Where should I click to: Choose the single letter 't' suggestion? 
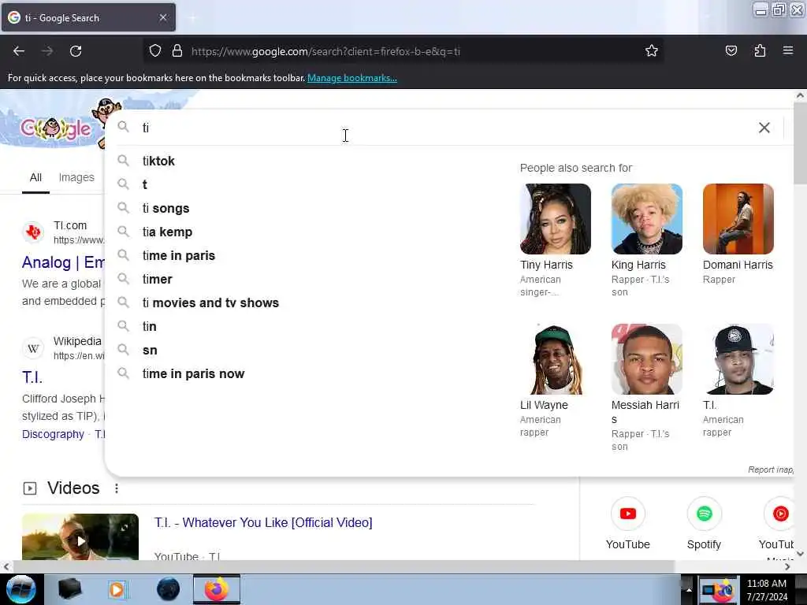coord(145,184)
